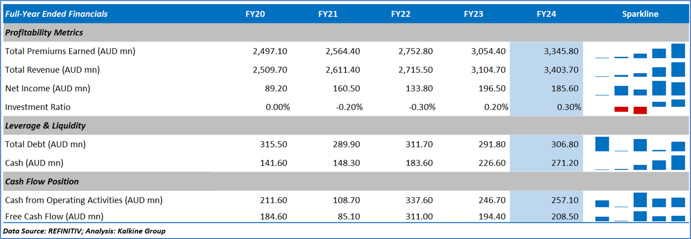Select the FY20 Net Income cell 89.20

click(276, 89)
